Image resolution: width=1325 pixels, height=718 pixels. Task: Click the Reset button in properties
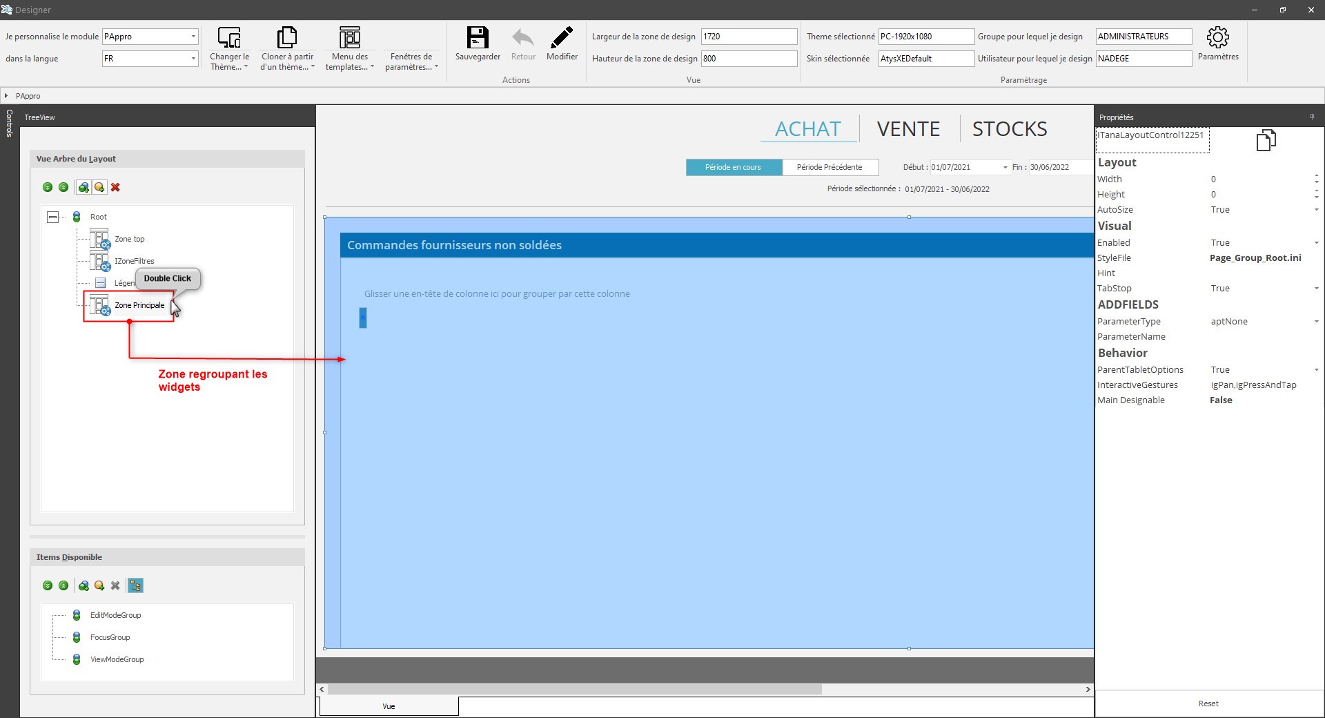coord(1208,704)
